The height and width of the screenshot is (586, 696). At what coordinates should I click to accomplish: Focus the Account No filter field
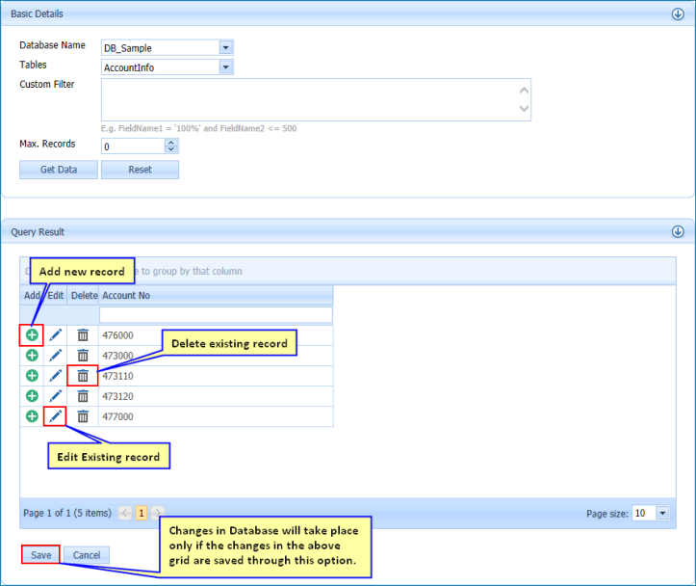click(216, 315)
